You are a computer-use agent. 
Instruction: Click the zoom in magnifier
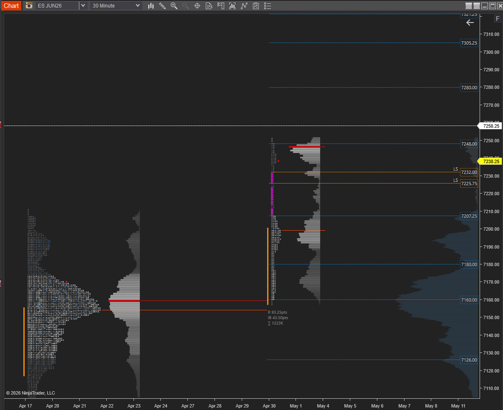pyautogui.click(x=174, y=6)
